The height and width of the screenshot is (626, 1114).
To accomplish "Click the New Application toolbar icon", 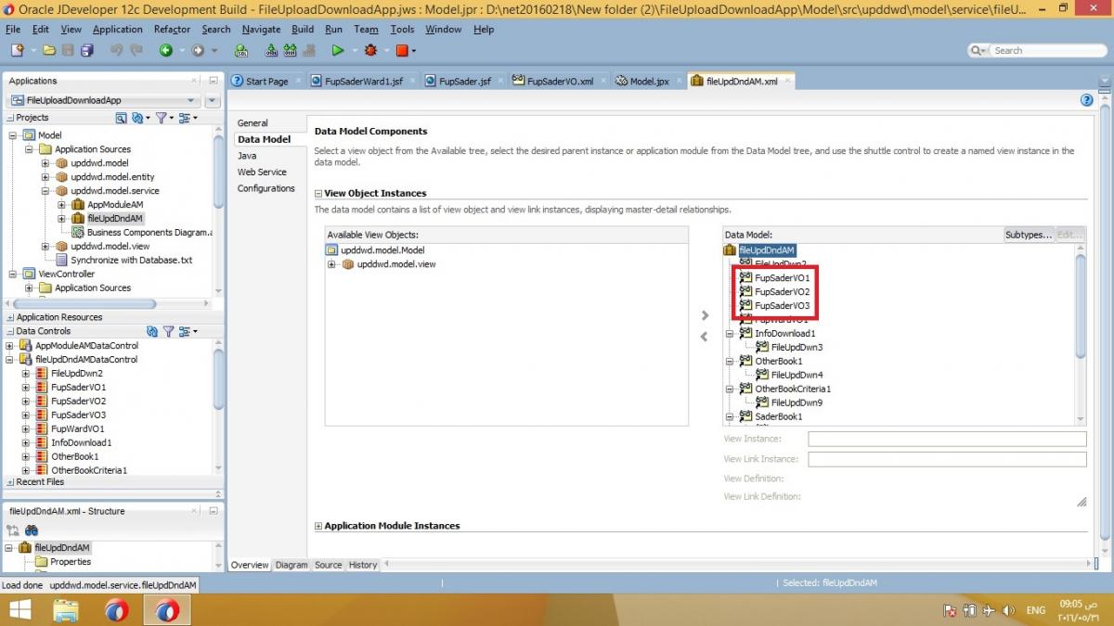I will [18, 50].
